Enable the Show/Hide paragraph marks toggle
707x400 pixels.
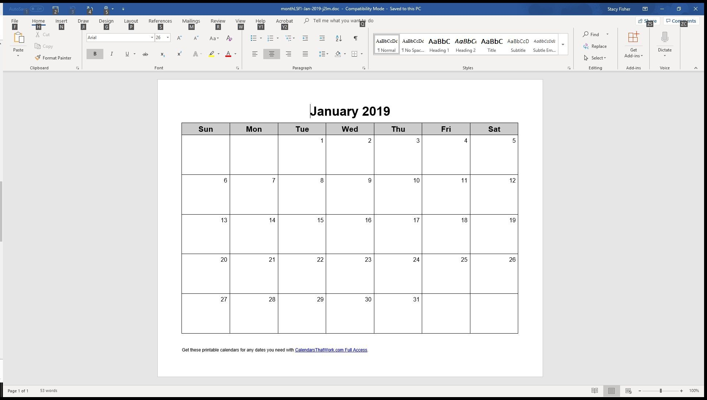(x=355, y=38)
